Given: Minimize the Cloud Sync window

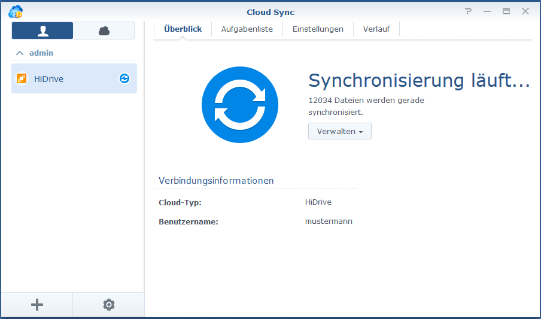Looking at the screenshot, I should tap(487, 11).
